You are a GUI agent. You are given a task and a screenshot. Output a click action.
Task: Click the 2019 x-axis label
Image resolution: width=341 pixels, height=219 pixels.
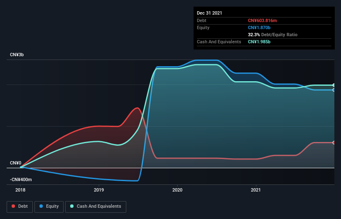(x=99, y=190)
